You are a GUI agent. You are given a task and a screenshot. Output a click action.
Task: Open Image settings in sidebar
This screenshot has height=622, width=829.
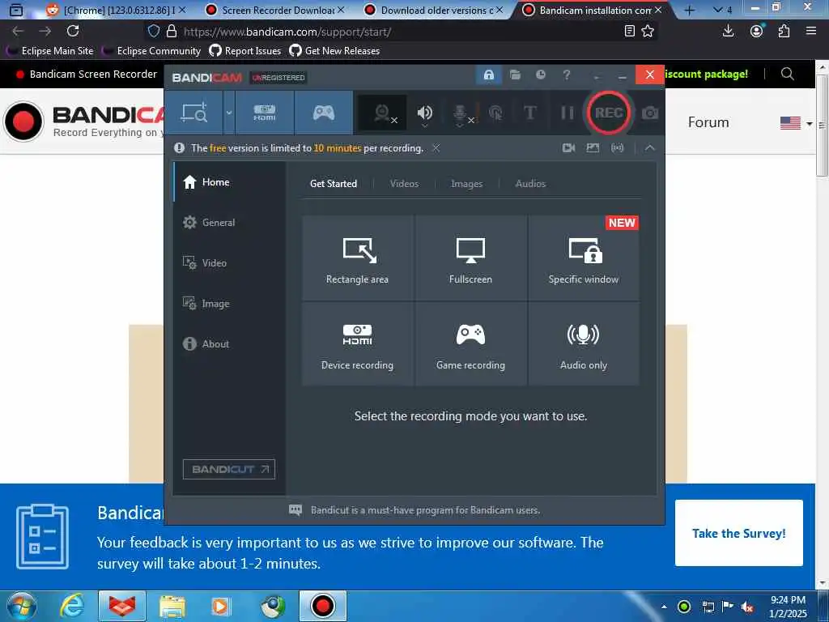(229, 304)
